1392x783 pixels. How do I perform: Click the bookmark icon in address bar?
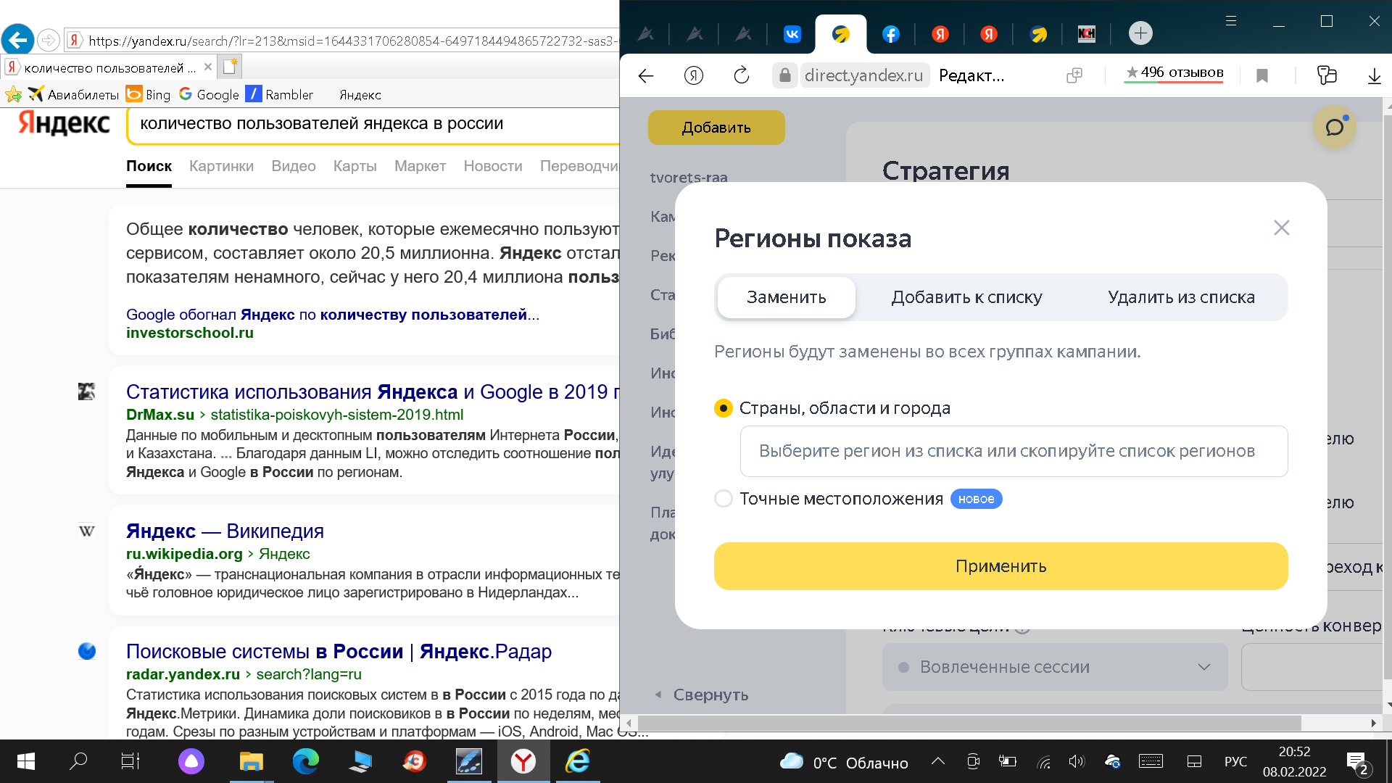[x=1262, y=75]
